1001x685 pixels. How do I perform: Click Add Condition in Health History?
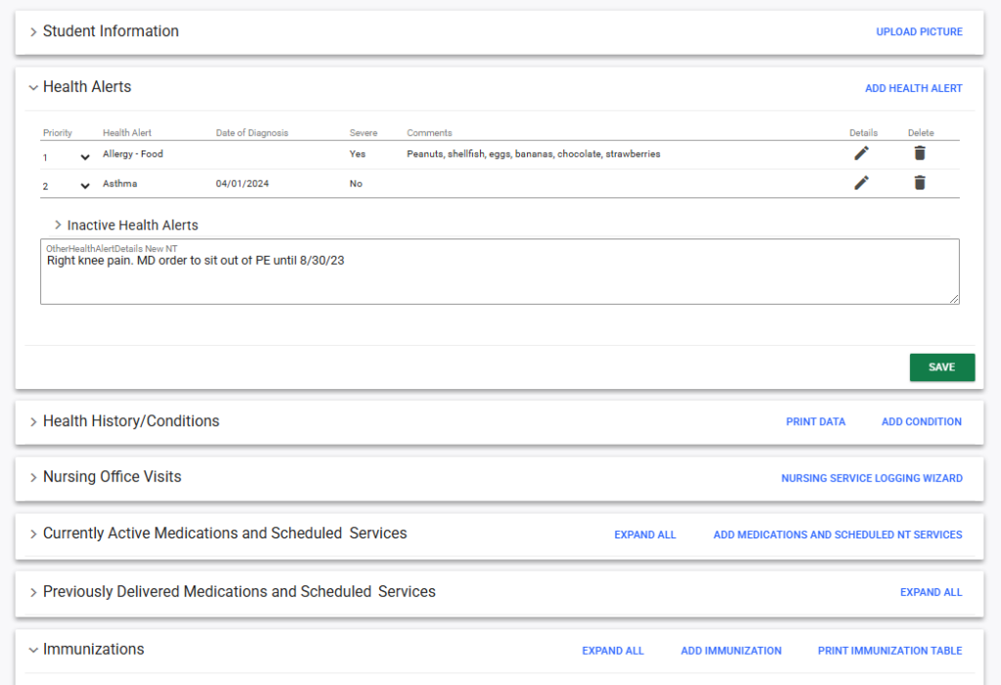(x=921, y=422)
